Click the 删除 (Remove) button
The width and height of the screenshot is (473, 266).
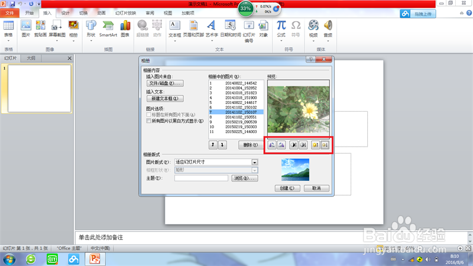(250, 145)
